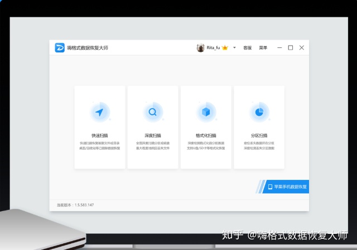Open the 客服 menu item

248,48
